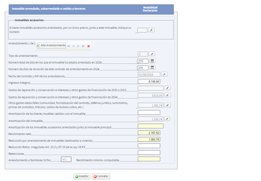Edit Otros gastos deducibles pencil icon
261x181 pixels.
167,105
